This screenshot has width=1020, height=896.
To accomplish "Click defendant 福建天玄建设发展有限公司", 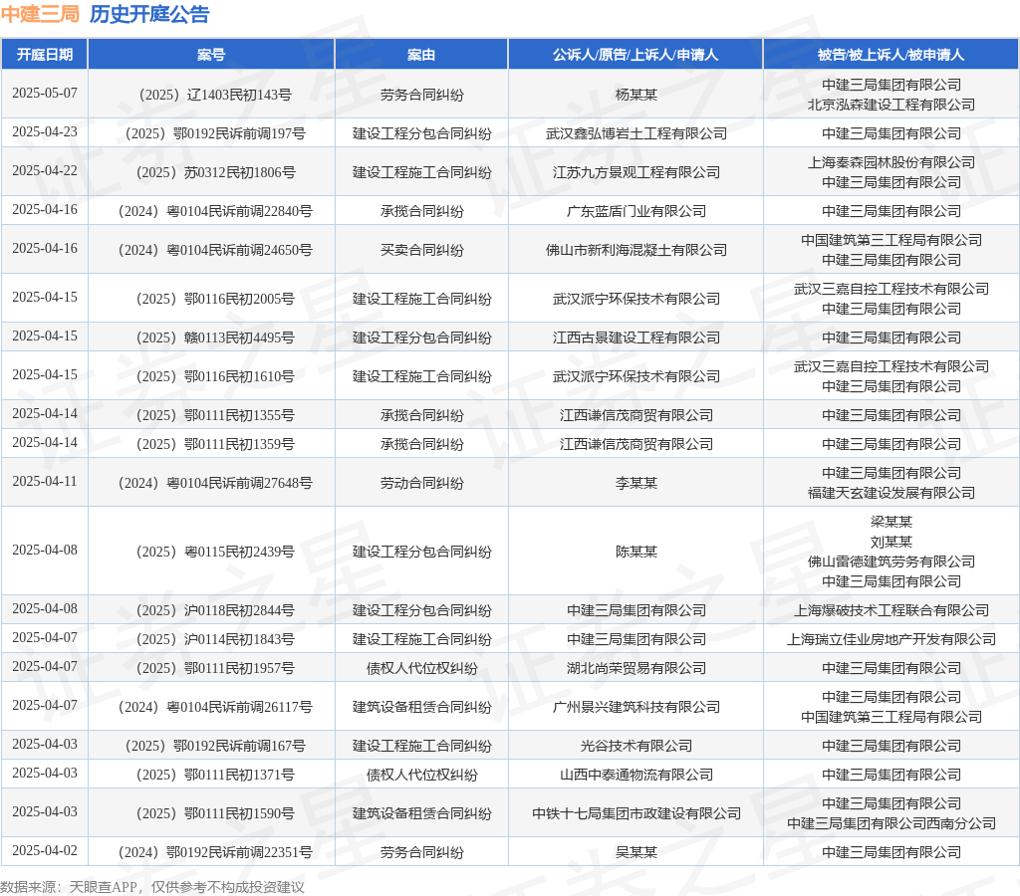I will [891, 493].
